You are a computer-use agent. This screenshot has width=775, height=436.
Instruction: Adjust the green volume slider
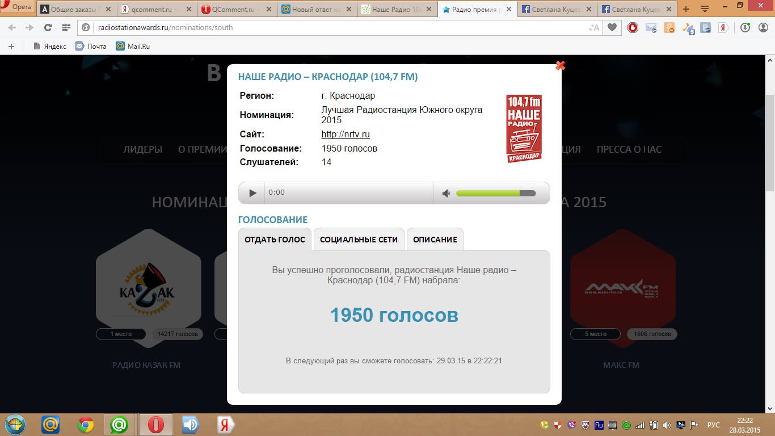(496, 193)
